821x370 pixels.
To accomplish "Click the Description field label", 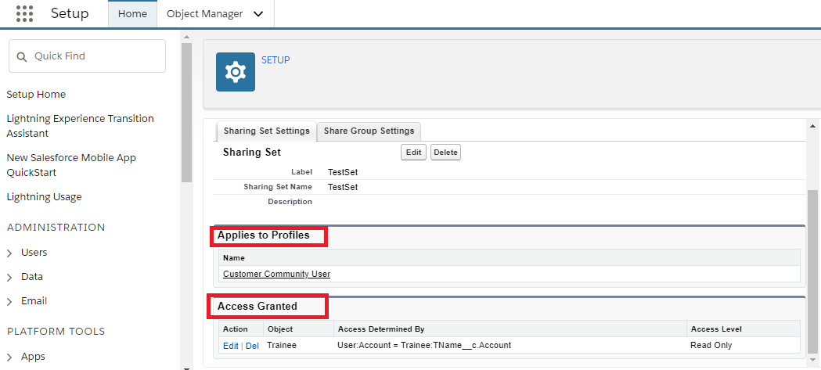I will coord(290,202).
